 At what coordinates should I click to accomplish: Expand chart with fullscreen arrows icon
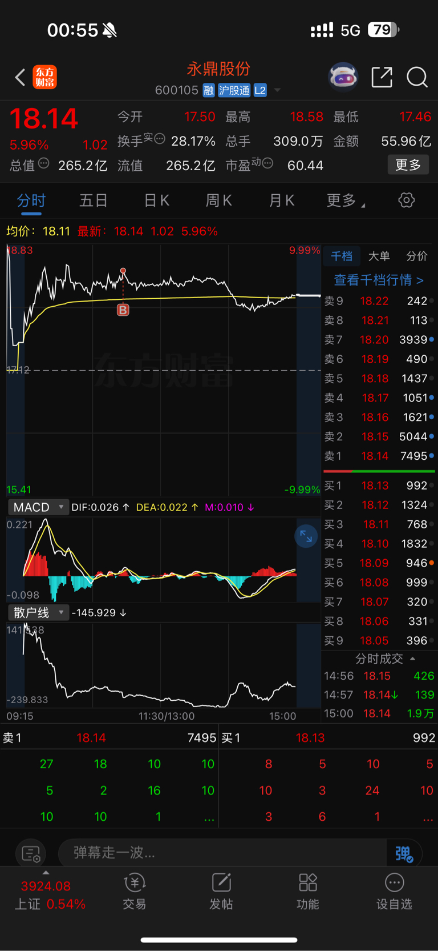click(306, 536)
